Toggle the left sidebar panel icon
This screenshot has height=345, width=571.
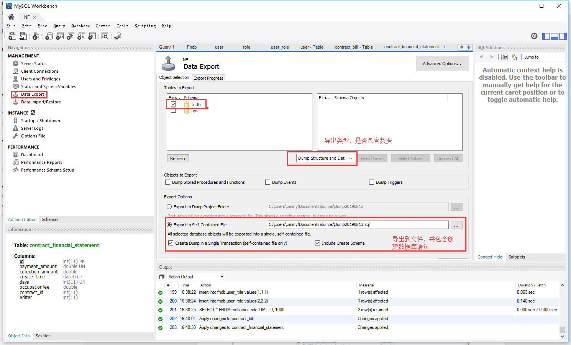point(546,36)
